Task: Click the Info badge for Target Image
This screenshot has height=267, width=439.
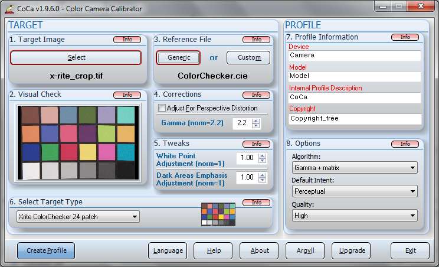Action: pyautogui.click(x=127, y=40)
